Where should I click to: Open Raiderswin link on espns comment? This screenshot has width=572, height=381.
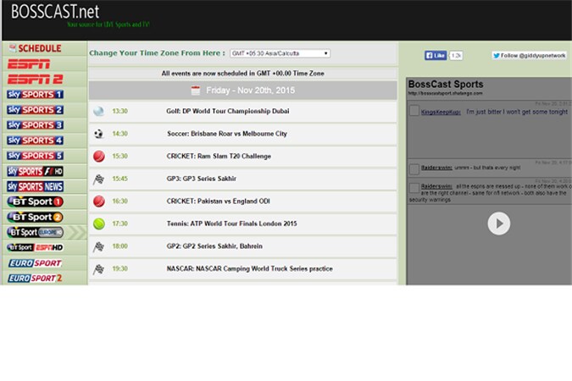[x=436, y=186]
